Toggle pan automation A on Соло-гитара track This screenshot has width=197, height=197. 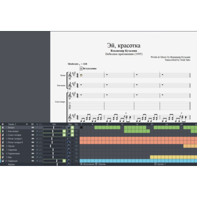coord(72,135)
